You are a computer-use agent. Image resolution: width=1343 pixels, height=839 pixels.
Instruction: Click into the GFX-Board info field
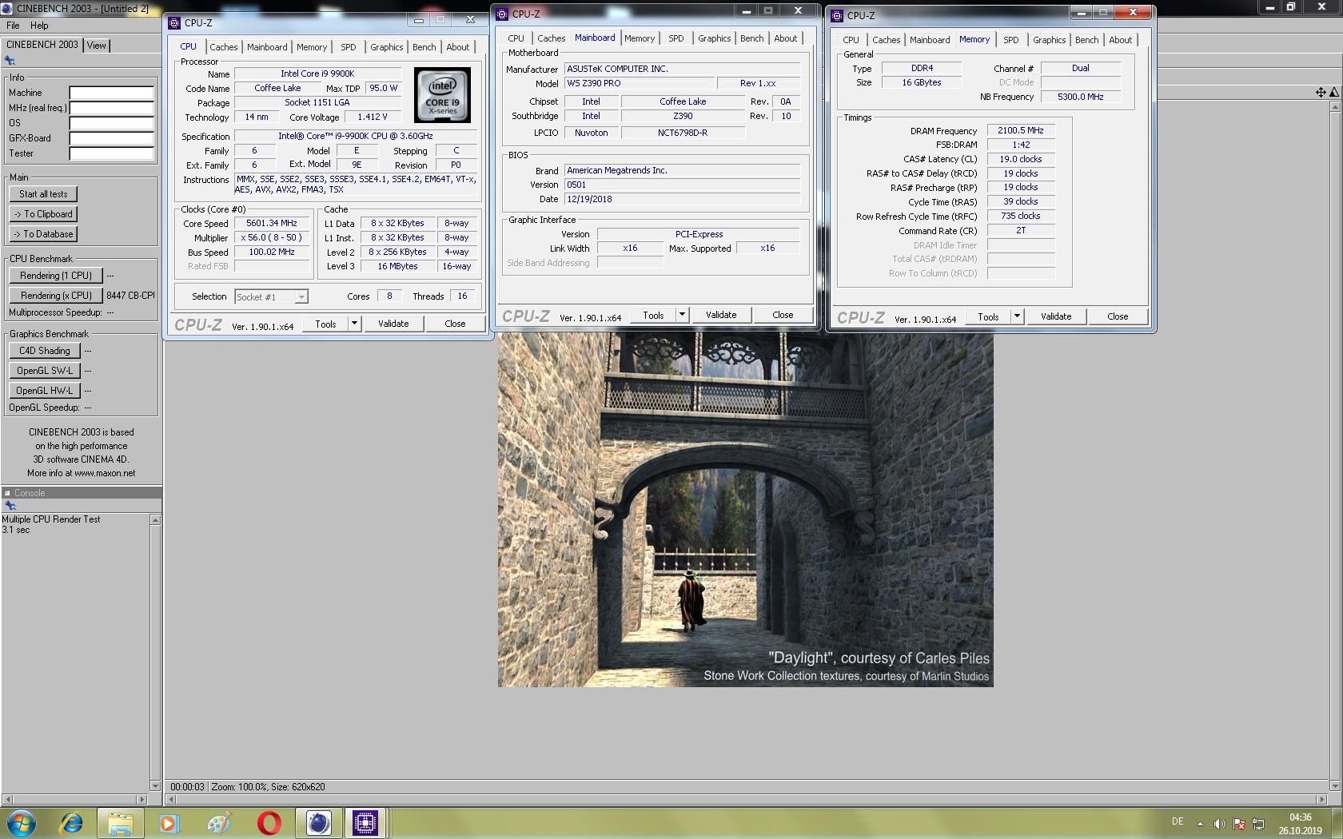(x=111, y=138)
